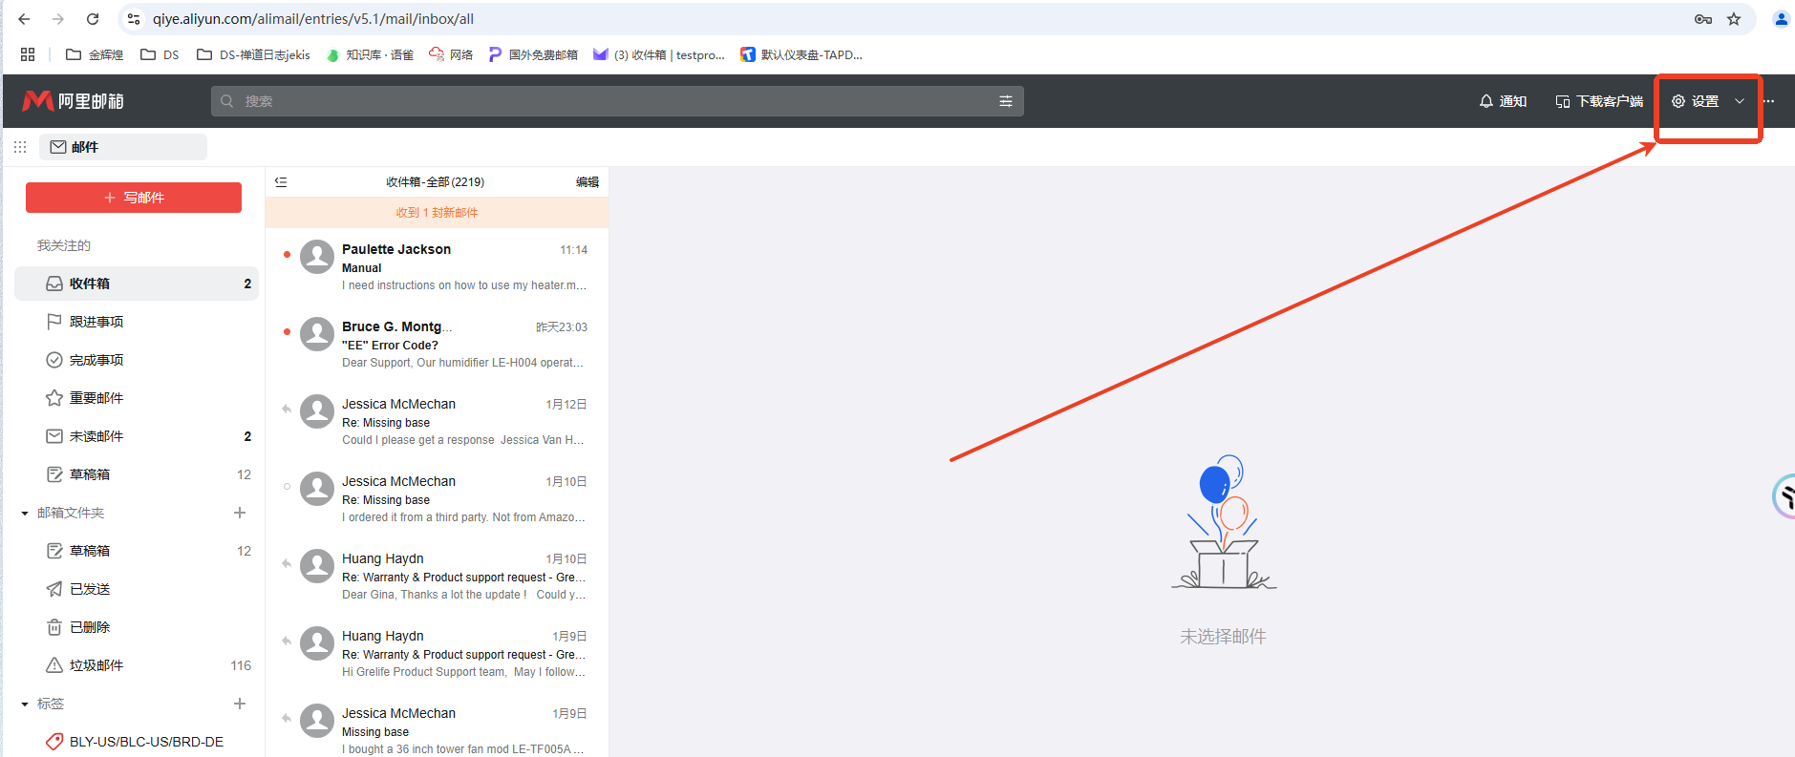Click the search filter options icon

[1005, 101]
